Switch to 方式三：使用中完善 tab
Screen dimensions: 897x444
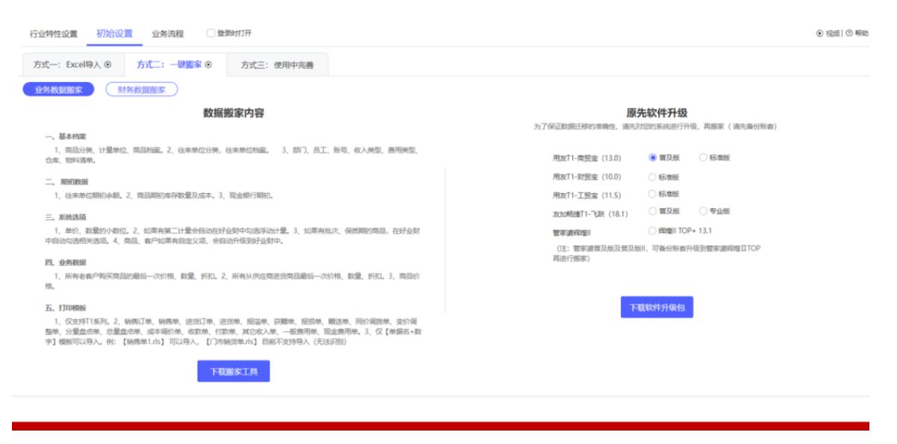[x=277, y=65]
